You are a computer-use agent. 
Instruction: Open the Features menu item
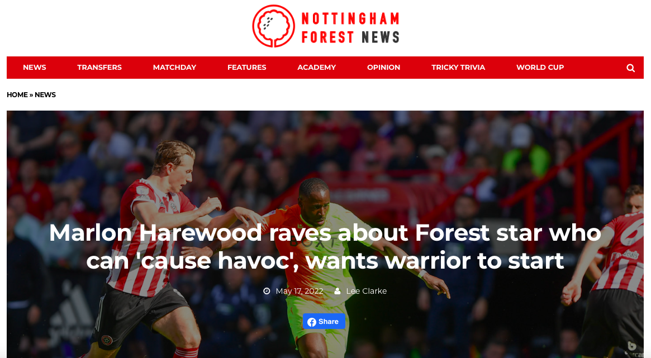246,67
